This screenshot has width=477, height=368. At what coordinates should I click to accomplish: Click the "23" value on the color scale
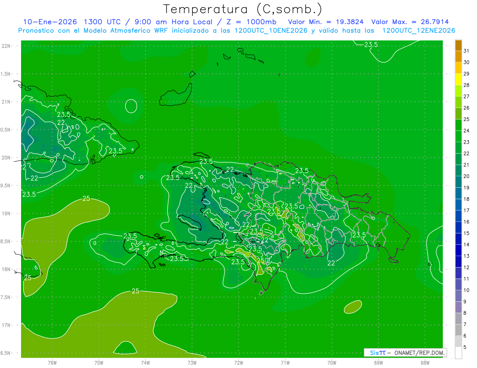(466, 142)
